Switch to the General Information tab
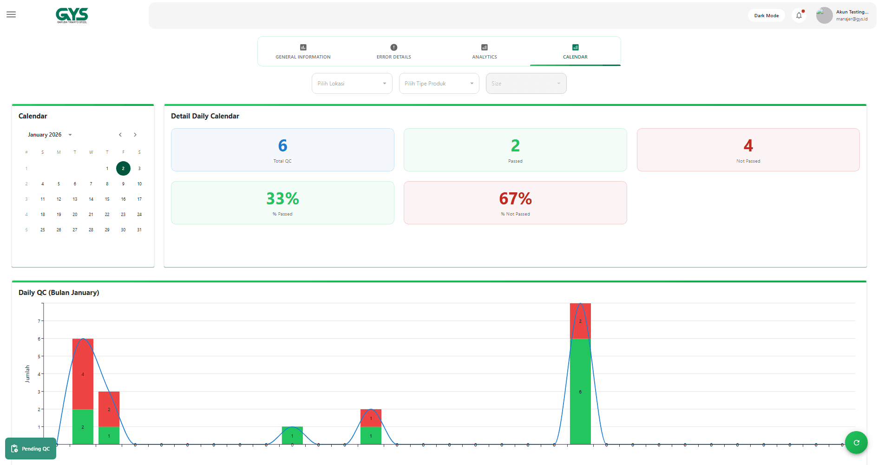The height and width of the screenshot is (465, 878). pyautogui.click(x=303, y=52)
